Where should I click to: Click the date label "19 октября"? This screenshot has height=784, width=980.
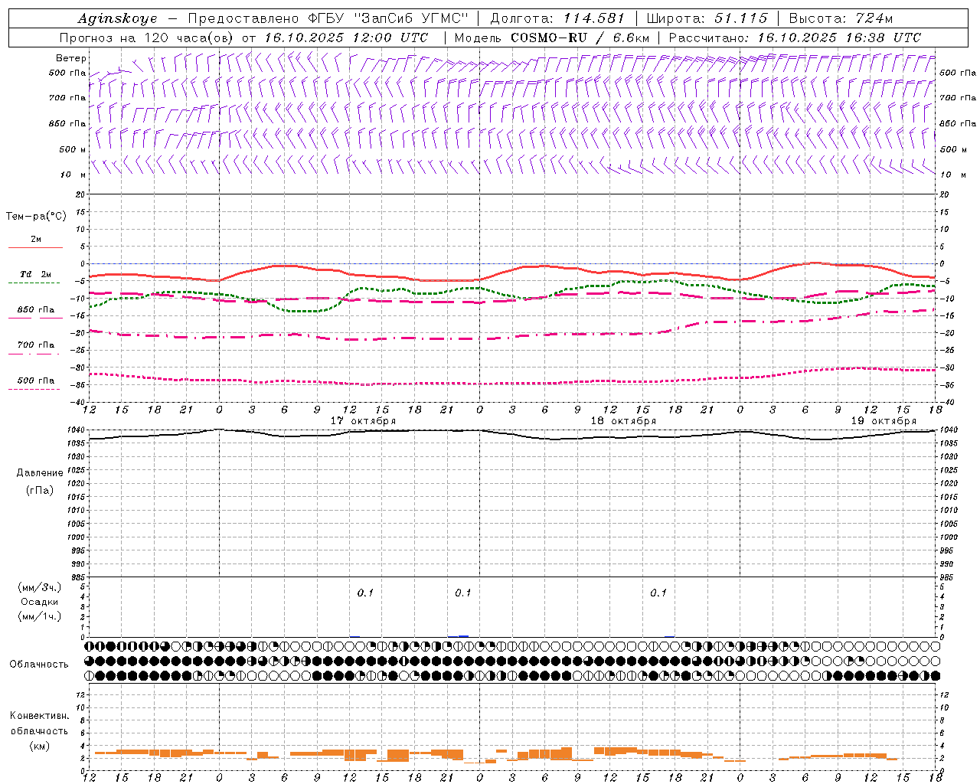(884, 421)
